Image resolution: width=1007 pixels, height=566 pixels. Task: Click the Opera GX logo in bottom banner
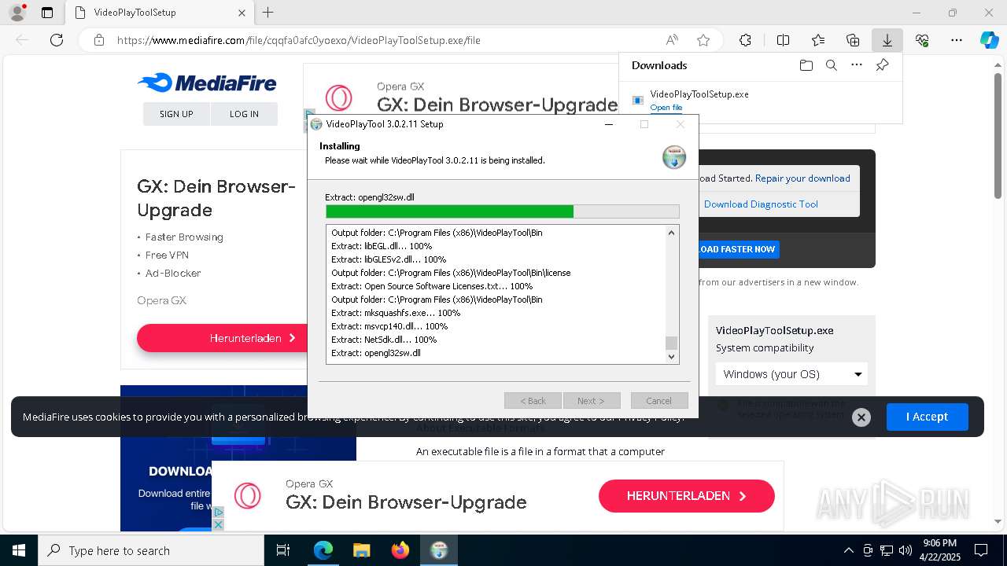[x=247, y=496]
